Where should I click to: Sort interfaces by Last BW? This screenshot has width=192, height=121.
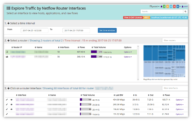118,95
